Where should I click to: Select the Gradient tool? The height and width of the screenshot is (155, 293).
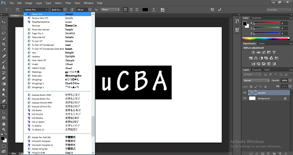[x=4, y=84]
